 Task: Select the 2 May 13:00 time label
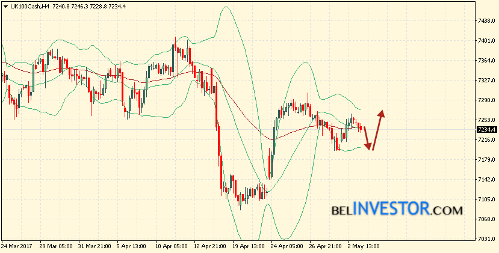[364, 246]
